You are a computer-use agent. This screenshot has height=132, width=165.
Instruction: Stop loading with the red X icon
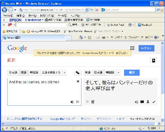[97, 10]
